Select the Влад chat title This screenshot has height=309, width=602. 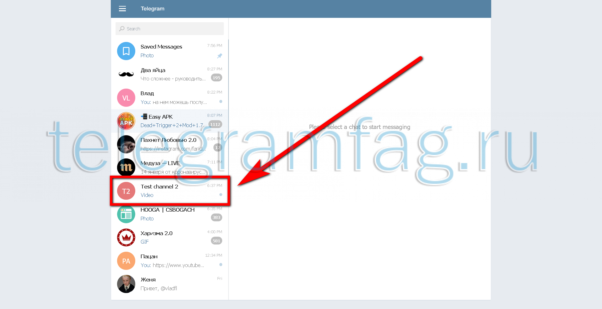point(147,93)
